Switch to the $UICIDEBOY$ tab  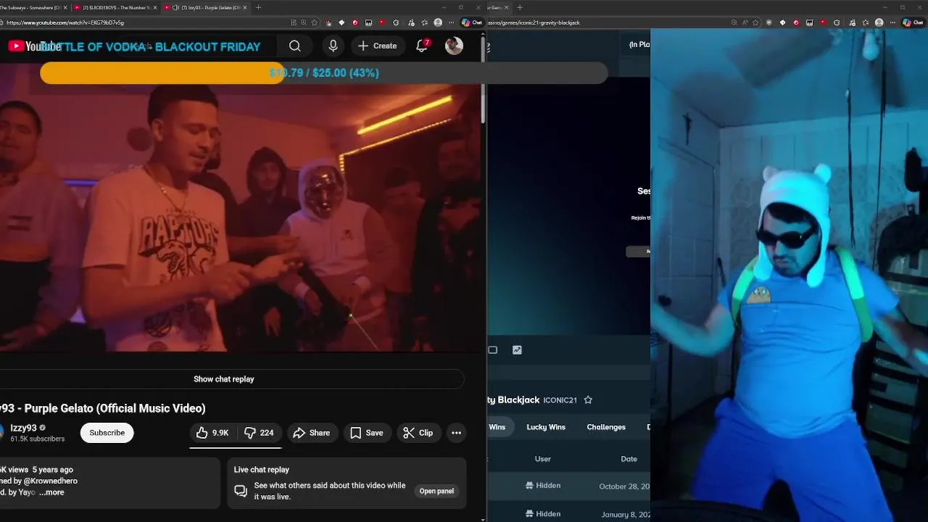[x=115, y=7]
